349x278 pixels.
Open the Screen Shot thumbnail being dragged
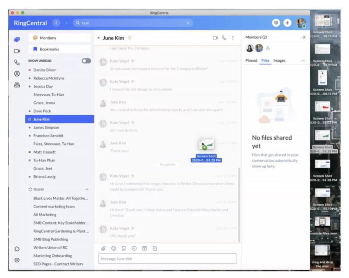pos(205,144)
